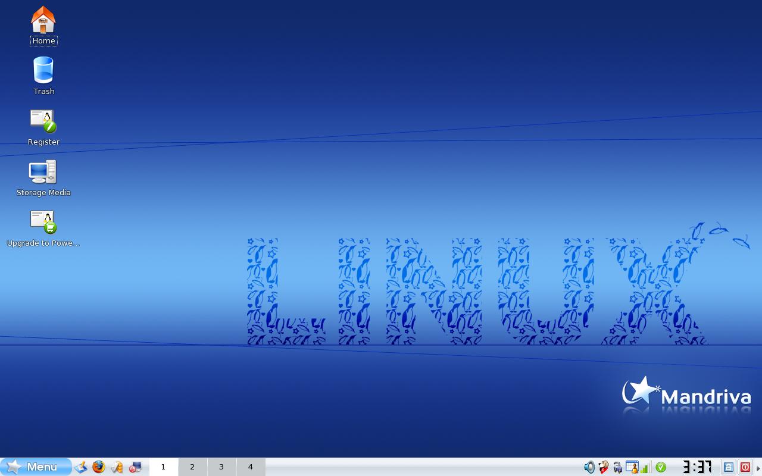The width and height of the screenshot is (762, 476).
Task: Collapse the panel with the edge arrow
Action: click(758, 468)
